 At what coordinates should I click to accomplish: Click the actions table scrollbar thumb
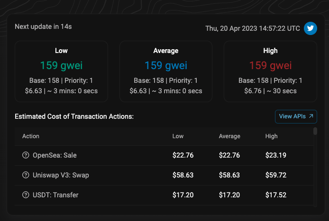(x=315, y=131)
